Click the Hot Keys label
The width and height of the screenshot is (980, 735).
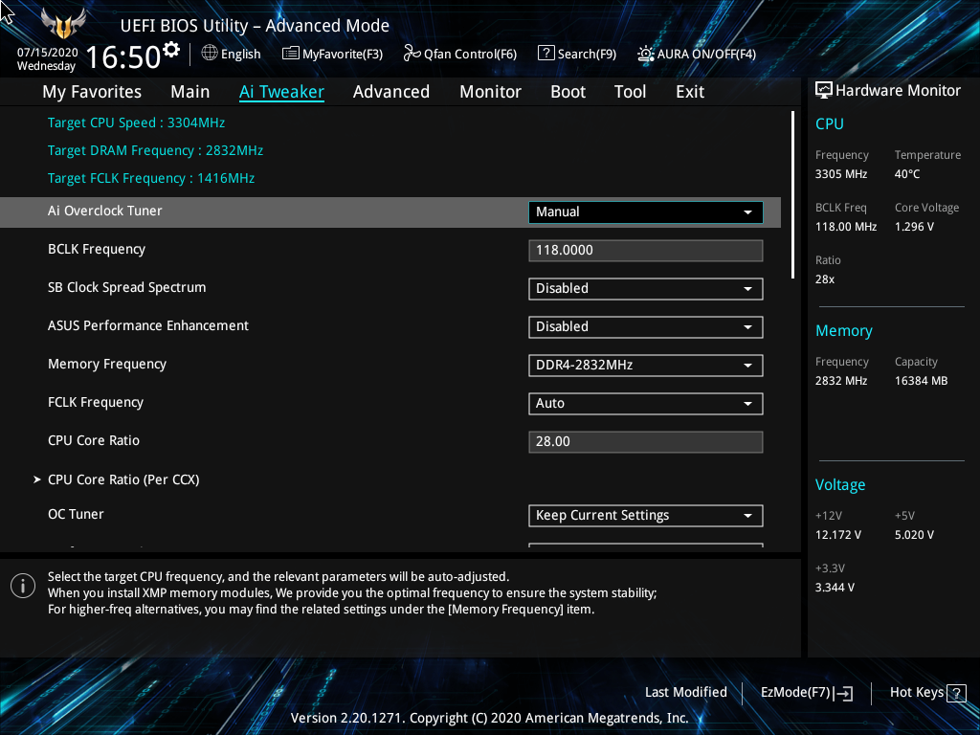click(x=916, y=692)
